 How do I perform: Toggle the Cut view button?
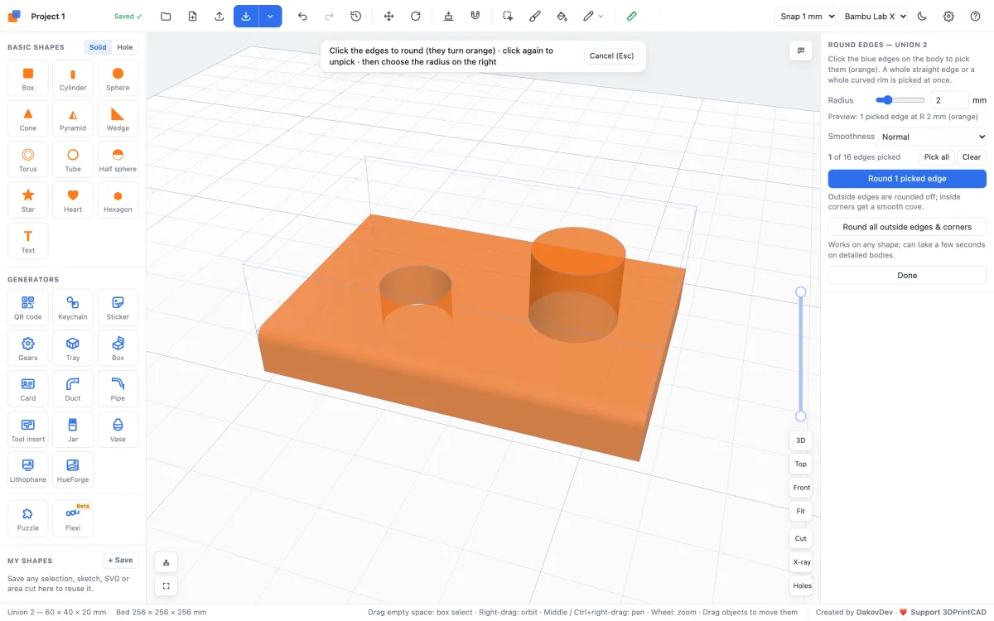coord(801,538)
